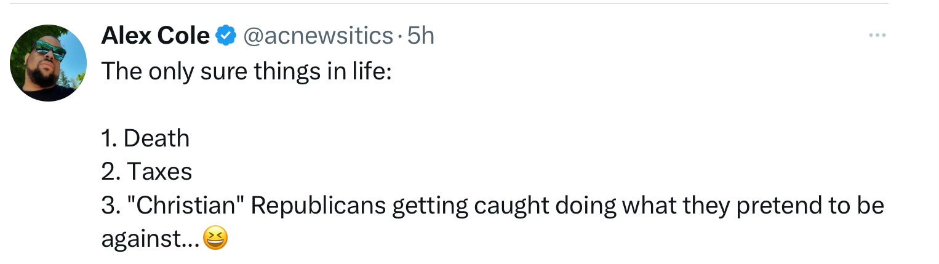Click the laughing emoji in the tweet
This screenshot has height=264, width=939.
215,238
